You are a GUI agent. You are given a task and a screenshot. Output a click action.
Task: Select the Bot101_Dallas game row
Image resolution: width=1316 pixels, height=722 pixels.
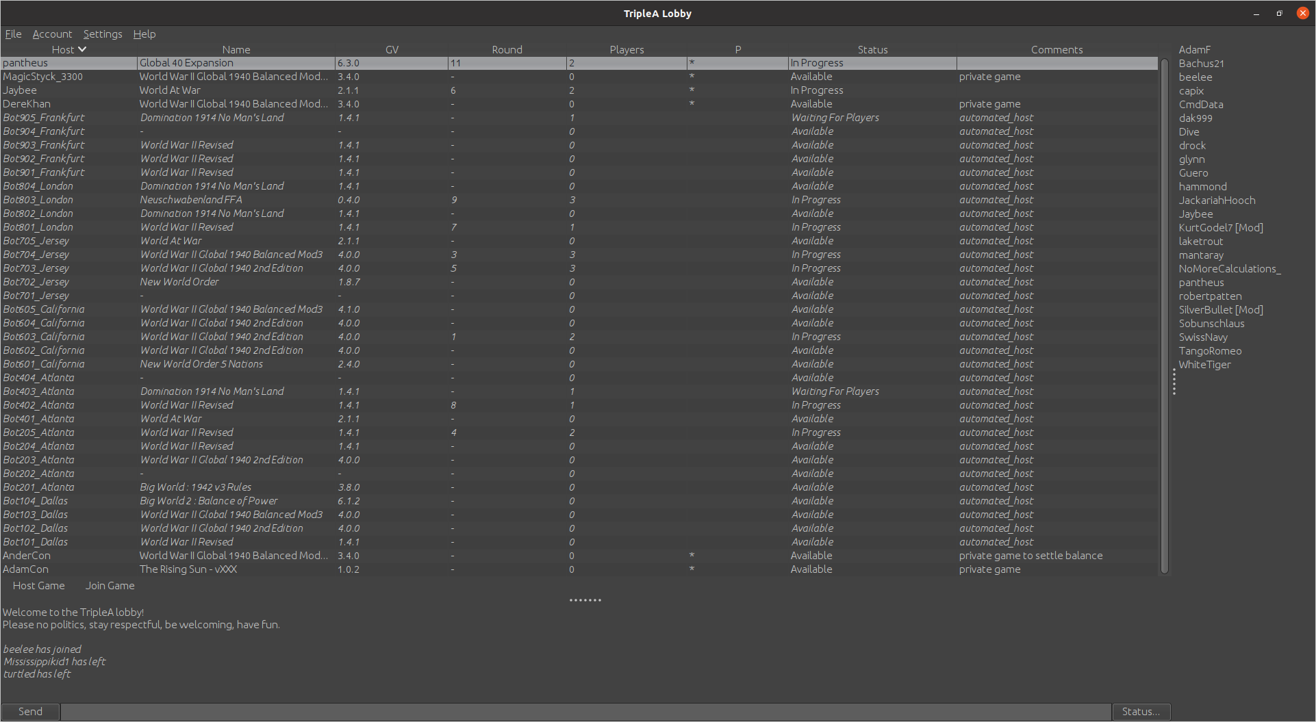(x=579, y=542)
